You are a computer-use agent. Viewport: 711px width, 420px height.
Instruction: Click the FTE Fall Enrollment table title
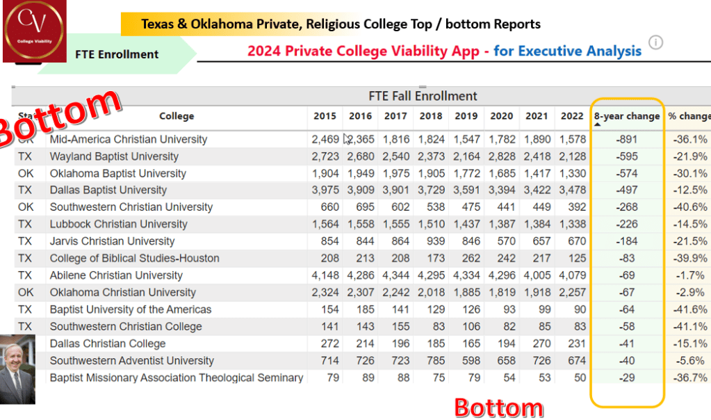pos(423,96)
